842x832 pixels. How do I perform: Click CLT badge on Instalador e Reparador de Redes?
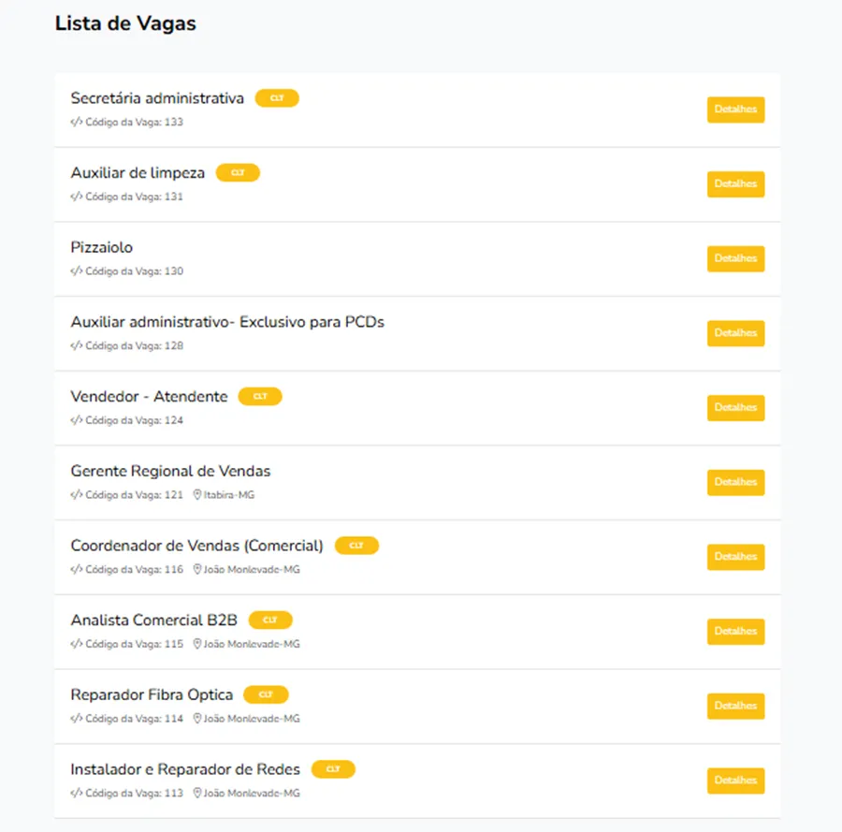[x=333, y=769]
